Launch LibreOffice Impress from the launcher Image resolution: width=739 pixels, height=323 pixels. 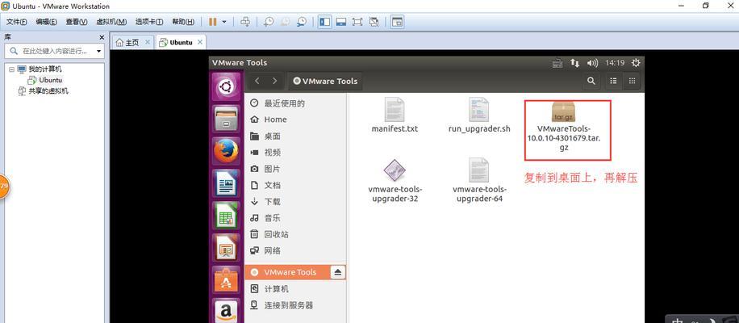227,248
